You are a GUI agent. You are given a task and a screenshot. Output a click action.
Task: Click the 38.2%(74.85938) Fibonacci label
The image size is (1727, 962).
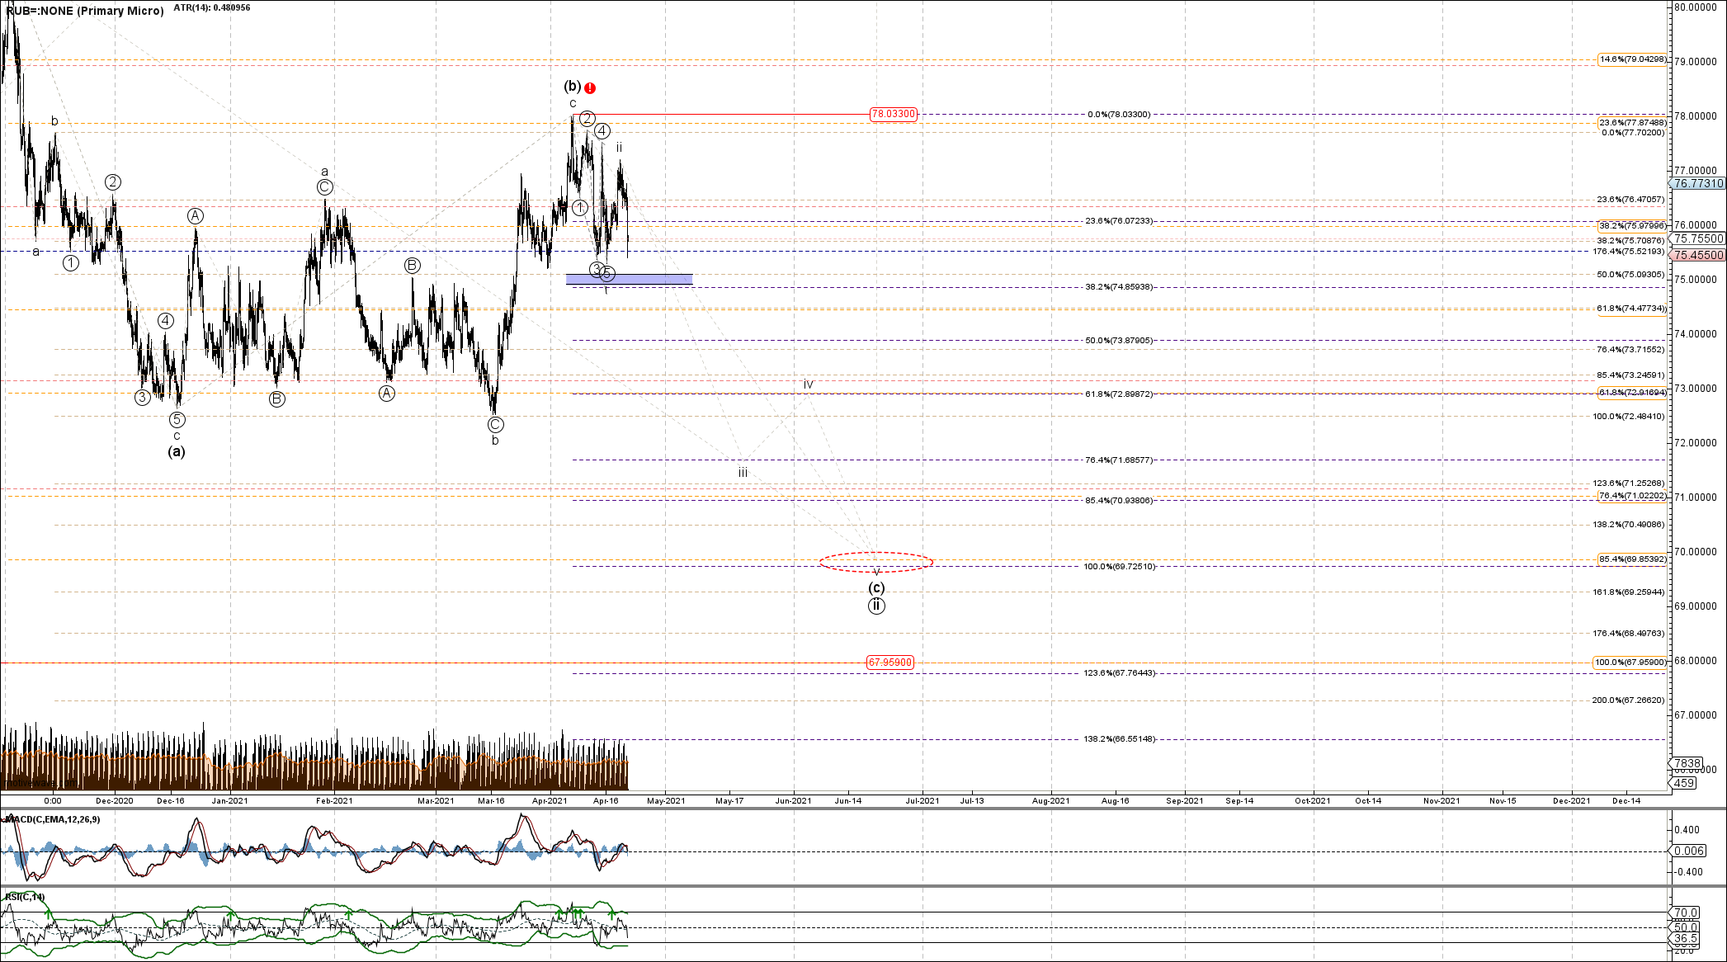(x=1119, y=287)
